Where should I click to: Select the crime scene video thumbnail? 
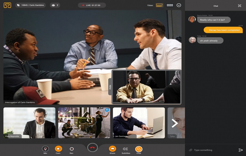(x=84, y=123)
